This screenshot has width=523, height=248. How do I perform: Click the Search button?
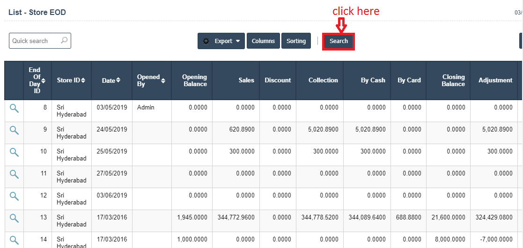click(x=339, y=41)
